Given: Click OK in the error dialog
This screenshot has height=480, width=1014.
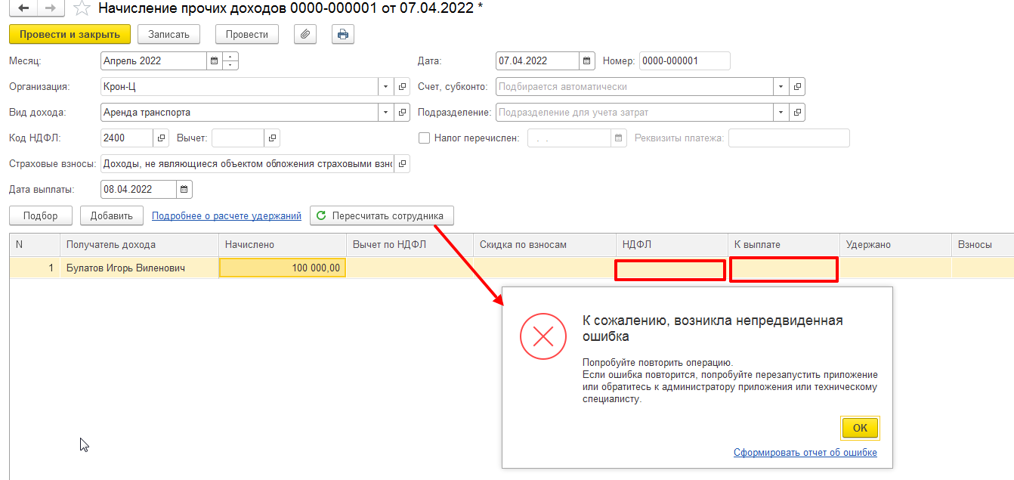Looking at the screenshot, I should [x=860, y=428].
